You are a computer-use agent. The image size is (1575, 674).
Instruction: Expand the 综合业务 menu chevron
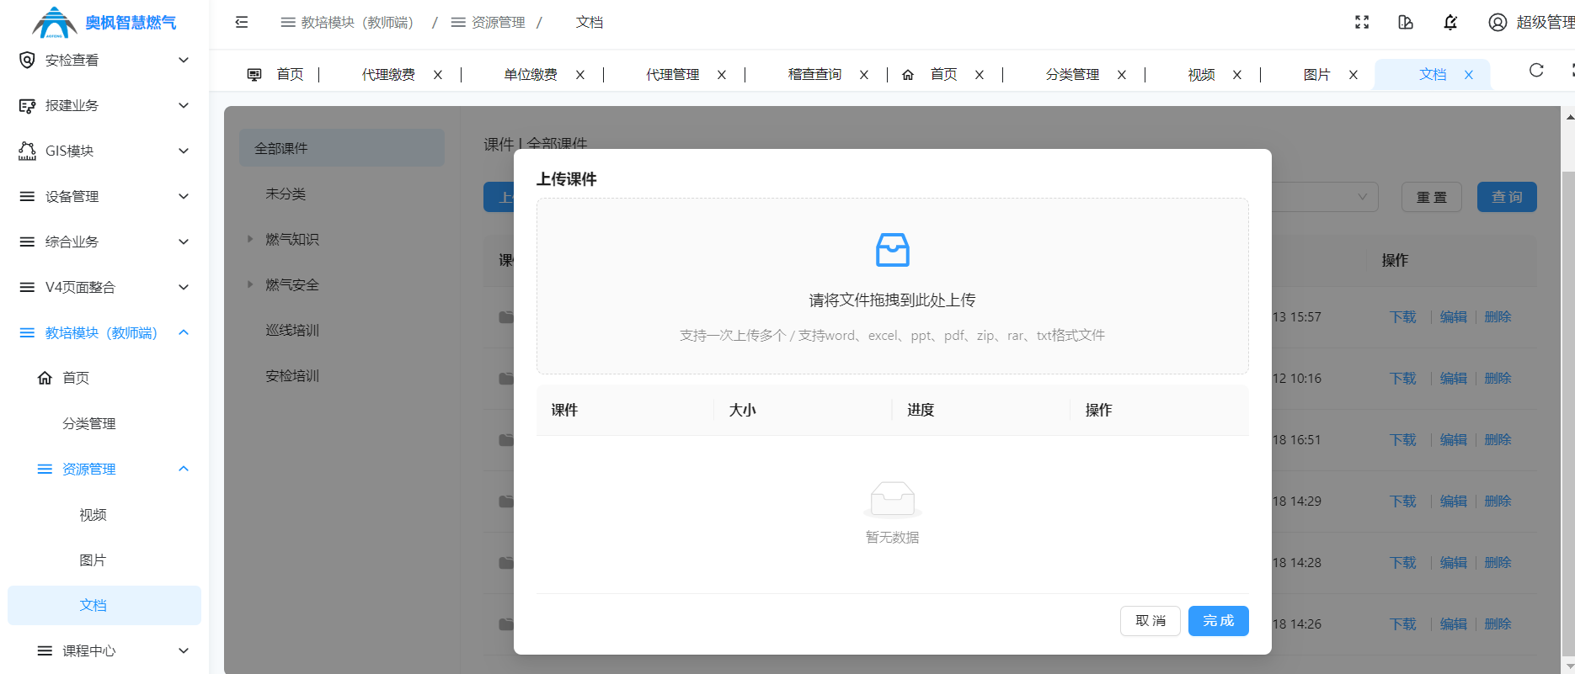coord(184,241)
